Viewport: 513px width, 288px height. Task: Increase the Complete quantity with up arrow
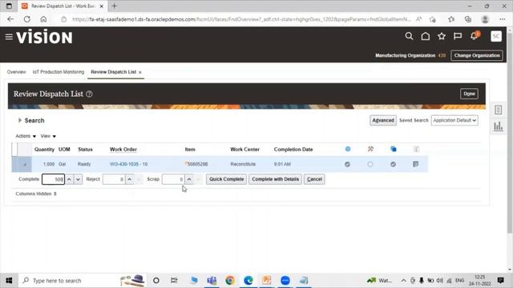69,179
